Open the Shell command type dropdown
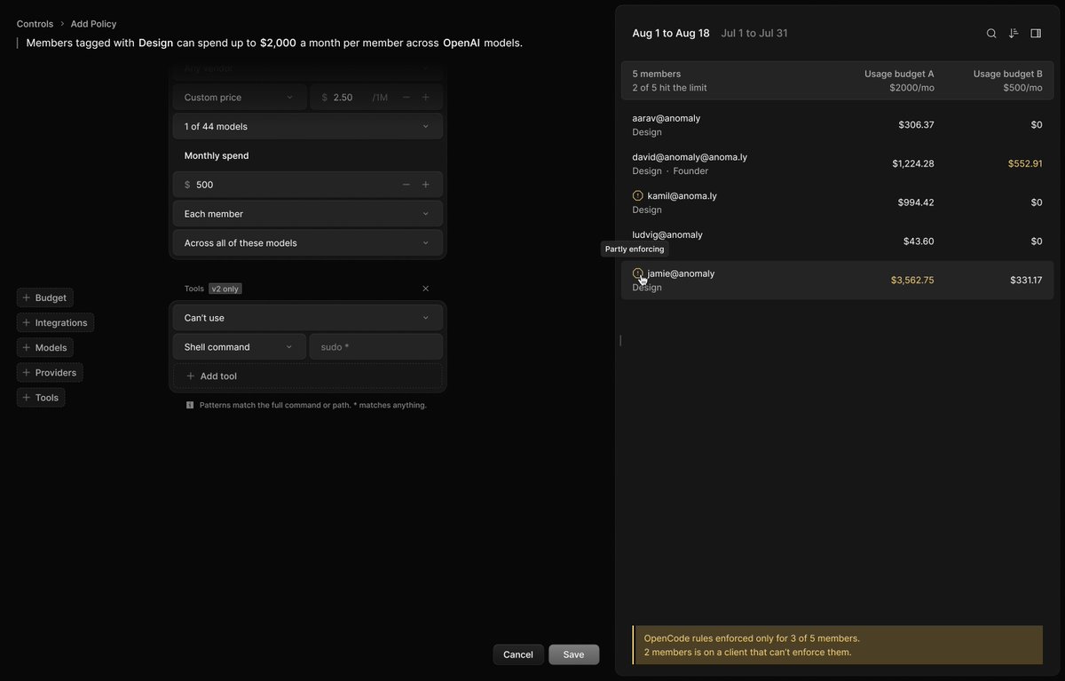1065x681 pixels. click(x=240, y=347)
